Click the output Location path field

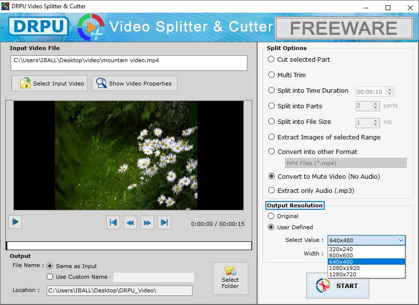[120, 290]
